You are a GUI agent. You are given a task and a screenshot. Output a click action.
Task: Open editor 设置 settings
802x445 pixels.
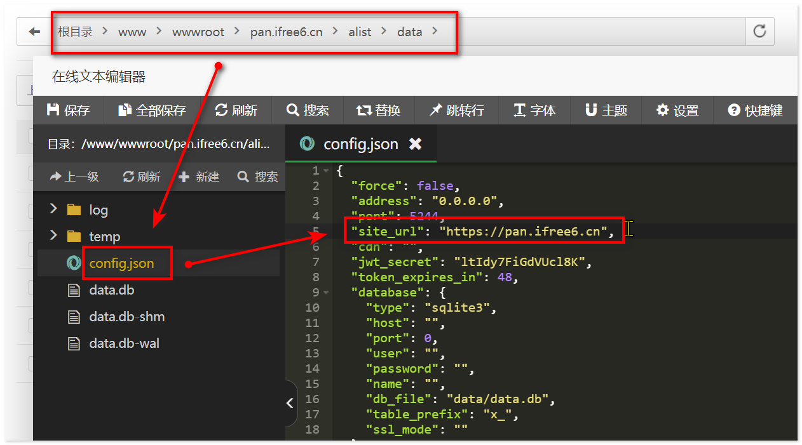point(677,110)
